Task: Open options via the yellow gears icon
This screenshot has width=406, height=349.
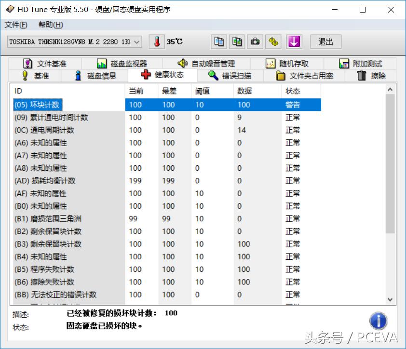Action: 273,41
